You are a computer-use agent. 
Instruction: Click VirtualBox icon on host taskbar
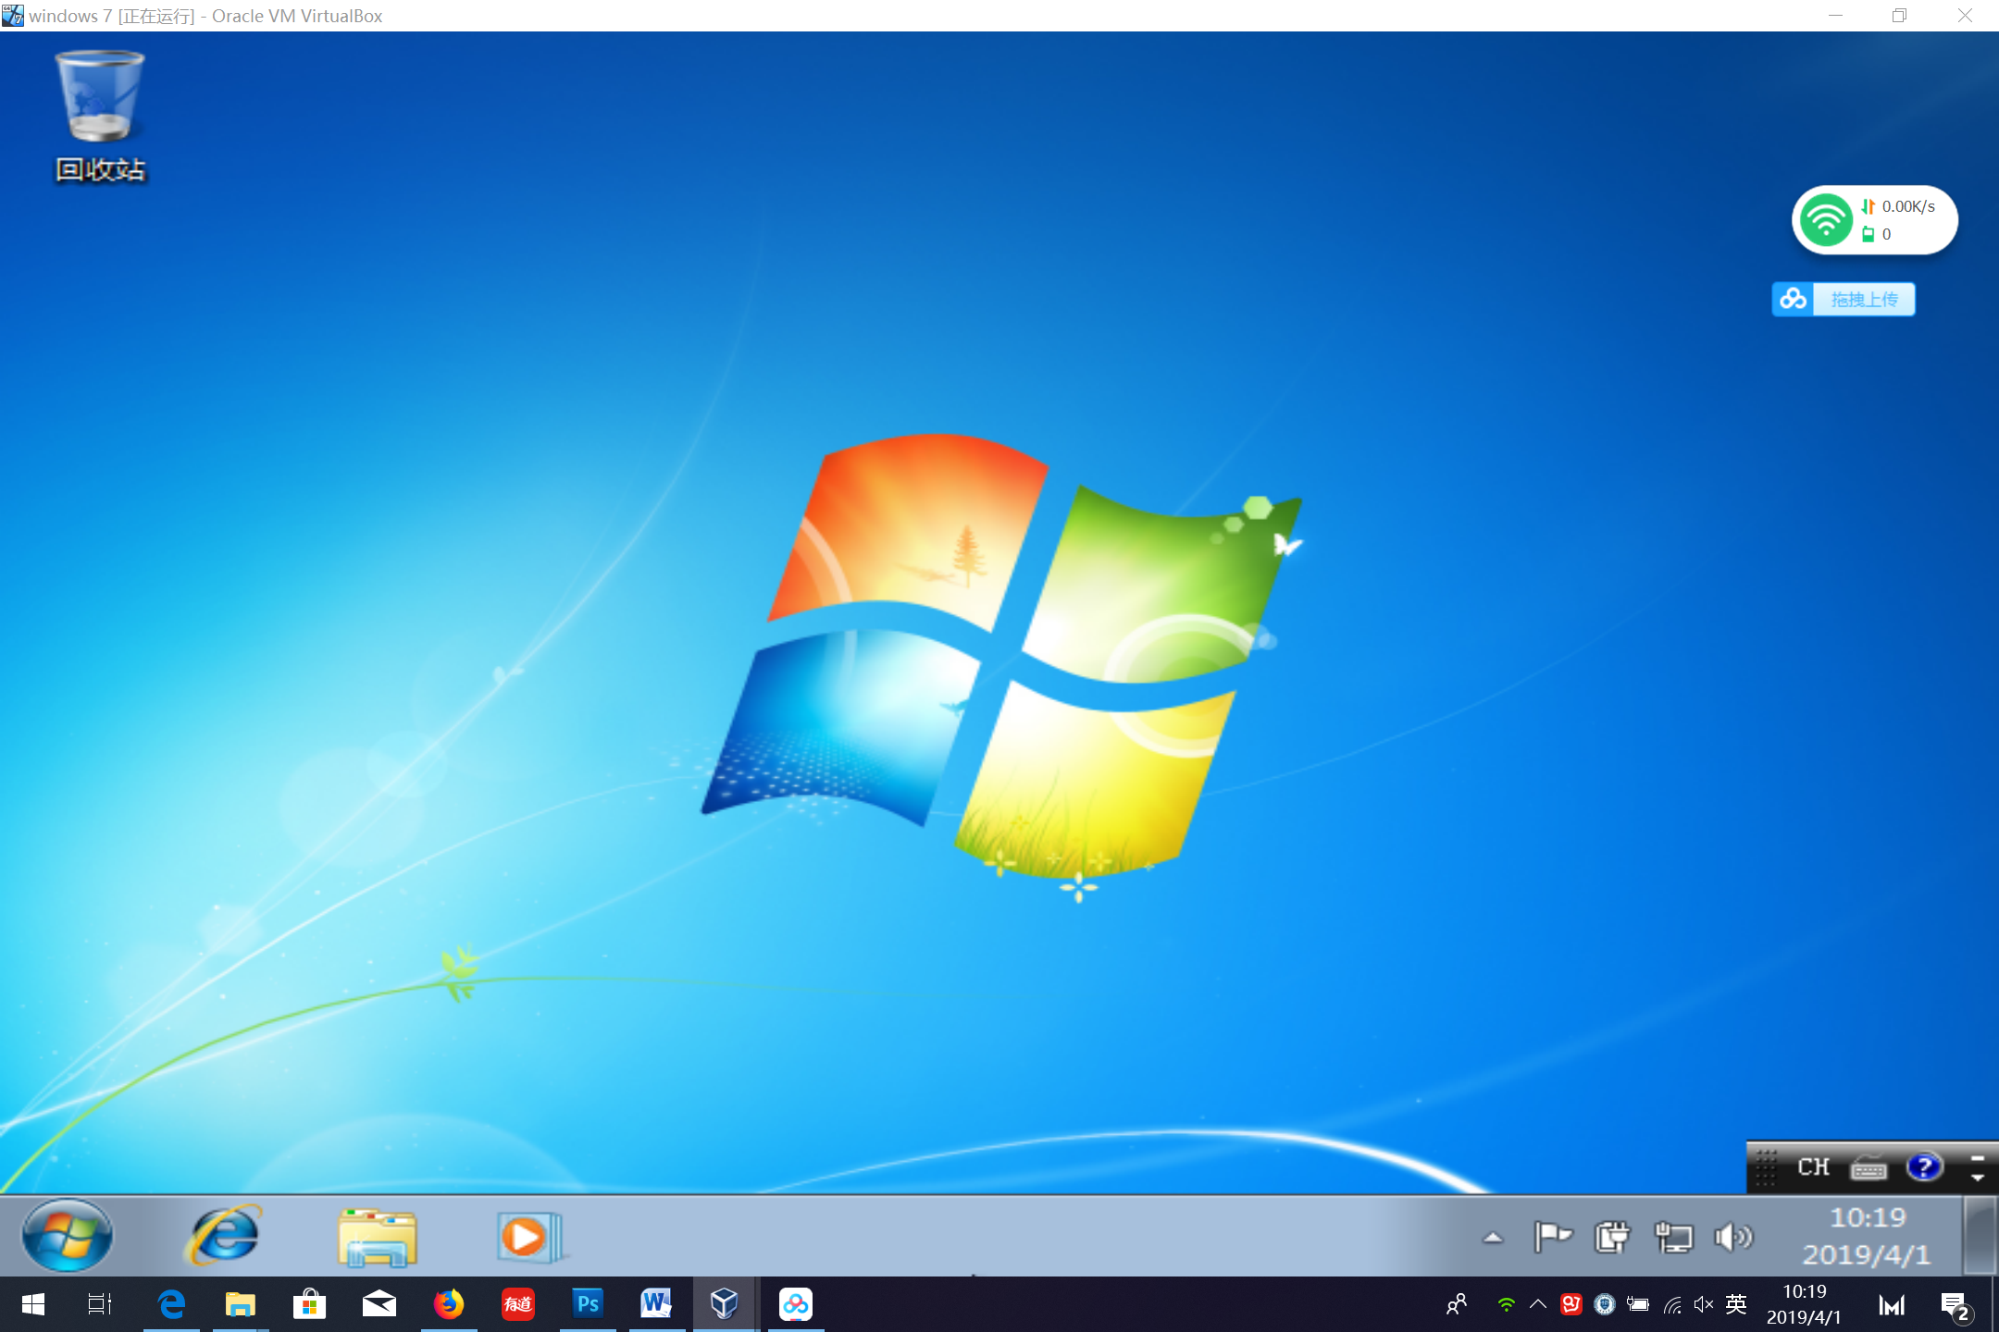point(726,1304)
